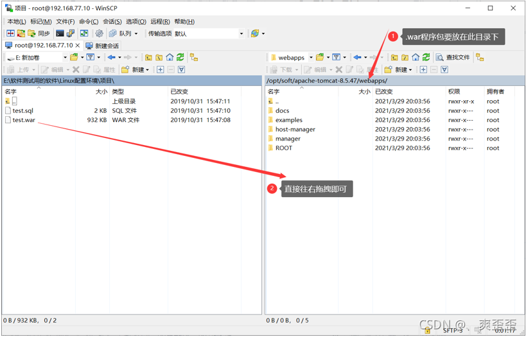Open the 会话(S) menu
Image resolution: width=526 pixels, height=337 pixels.
[x=112, y=21]
